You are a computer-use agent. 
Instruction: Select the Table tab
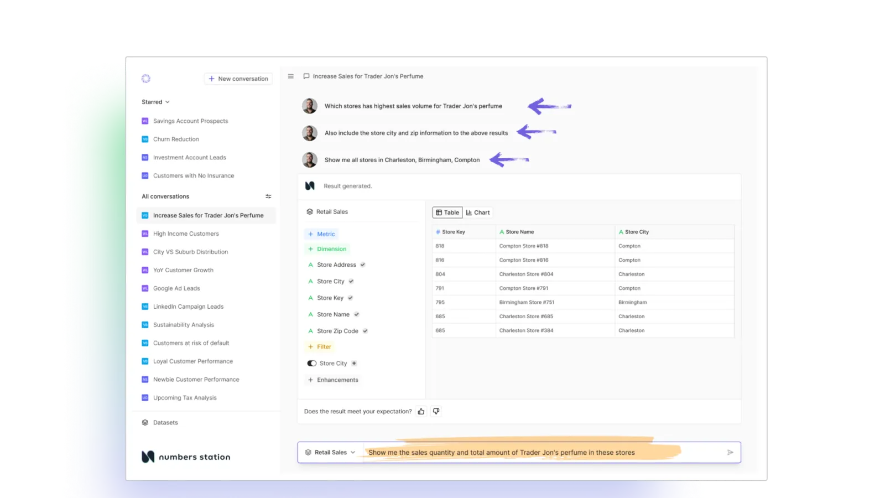[x=447, y=212]
